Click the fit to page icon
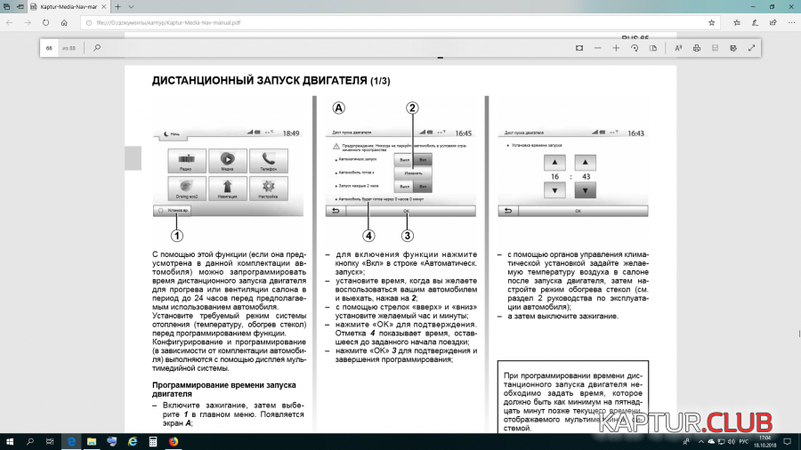Viewport: 801px width, 450px height. coord(578,47)
